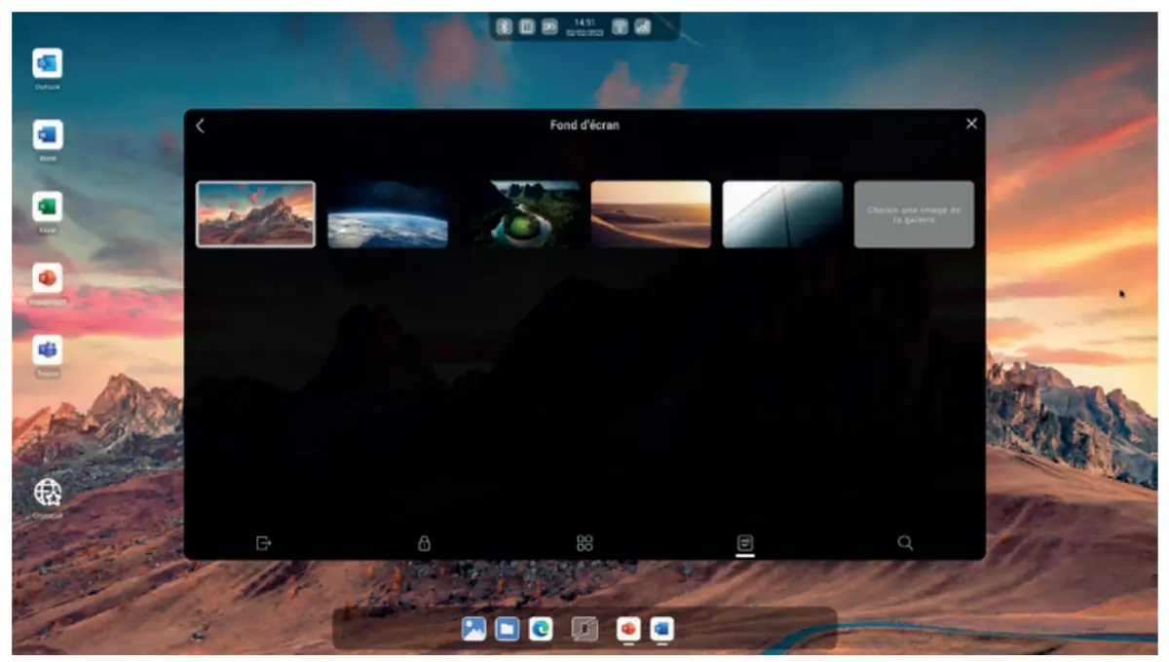Image resolution: width=1169 pixels, height=662 pixels.
Task: Open Outlook from the desktop
Action: click(x=48, y=63)
